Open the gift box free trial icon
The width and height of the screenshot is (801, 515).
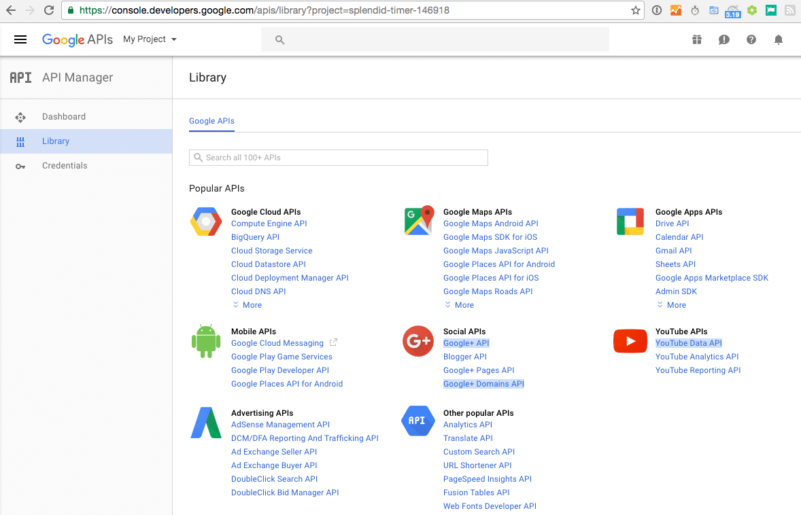coord(697,39)
